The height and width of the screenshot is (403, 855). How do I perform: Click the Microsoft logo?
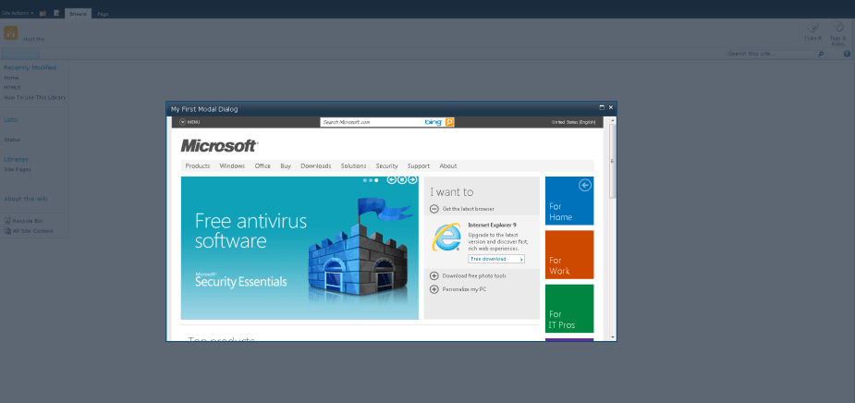coord(219,146)
